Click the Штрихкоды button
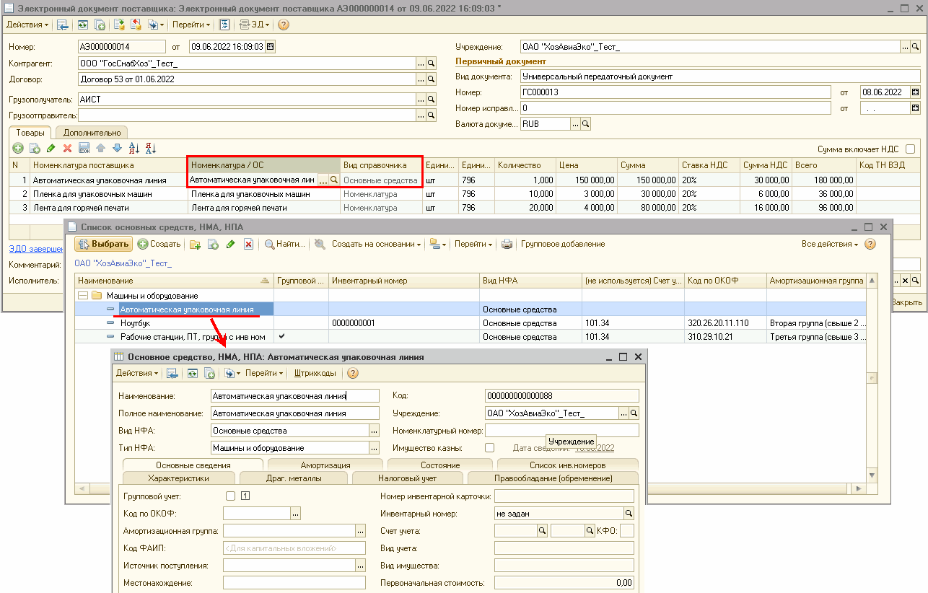Image resolution: width=928 pixels, height=593 pixels. 315,374
